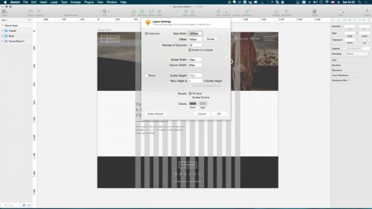
Task: Click the Group toolbar icon
Action: coord(30,11)
